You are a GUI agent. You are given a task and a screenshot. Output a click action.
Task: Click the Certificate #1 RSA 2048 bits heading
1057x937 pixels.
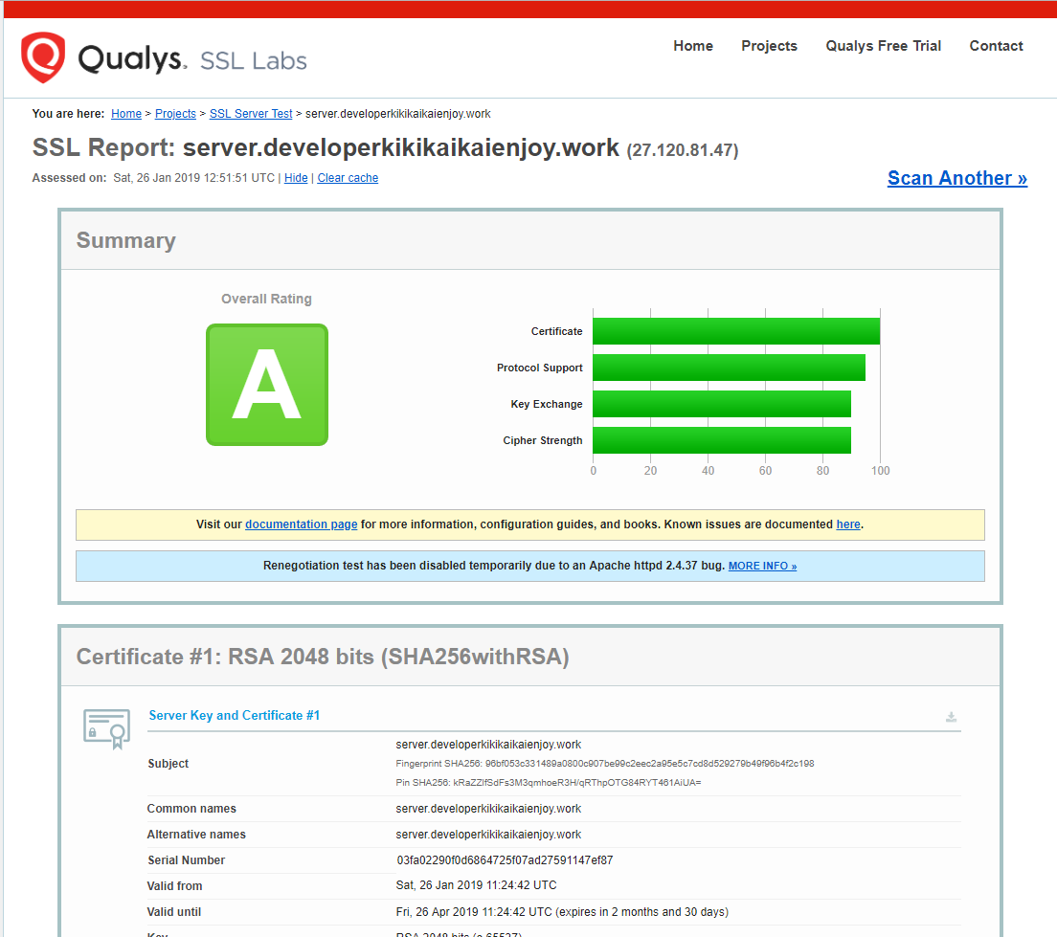(323, 657)
